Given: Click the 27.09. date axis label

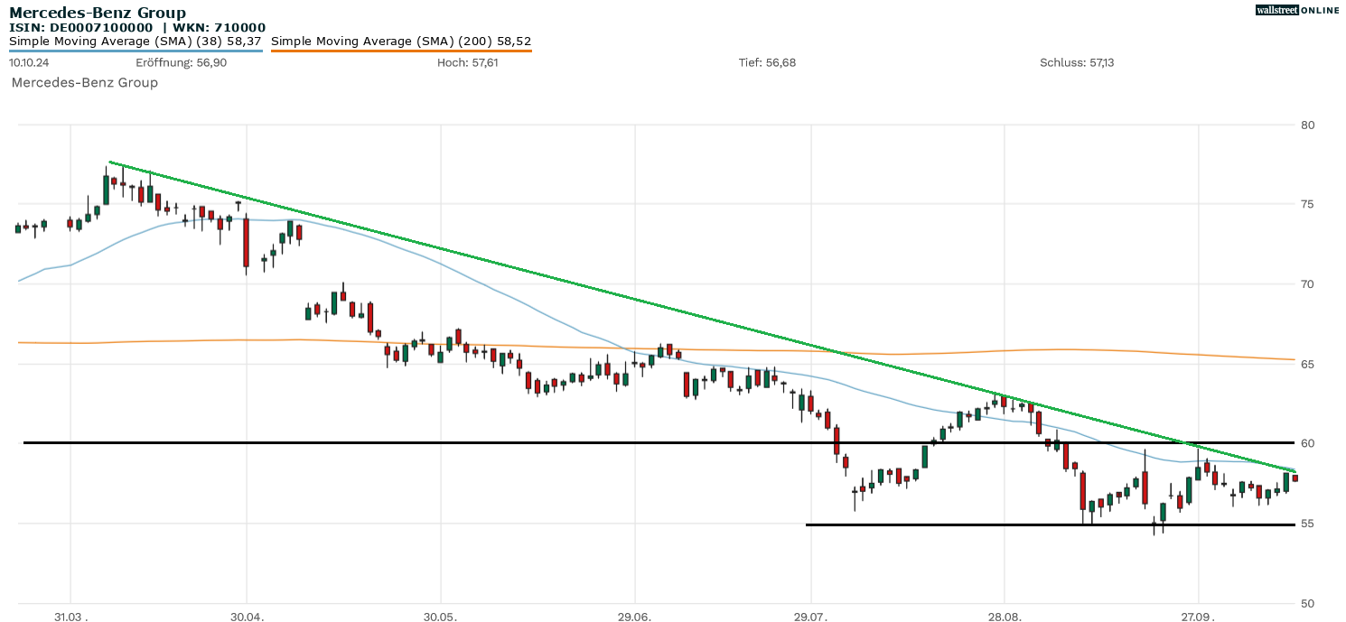Looking at the screenshot, I should [1199, 617].
